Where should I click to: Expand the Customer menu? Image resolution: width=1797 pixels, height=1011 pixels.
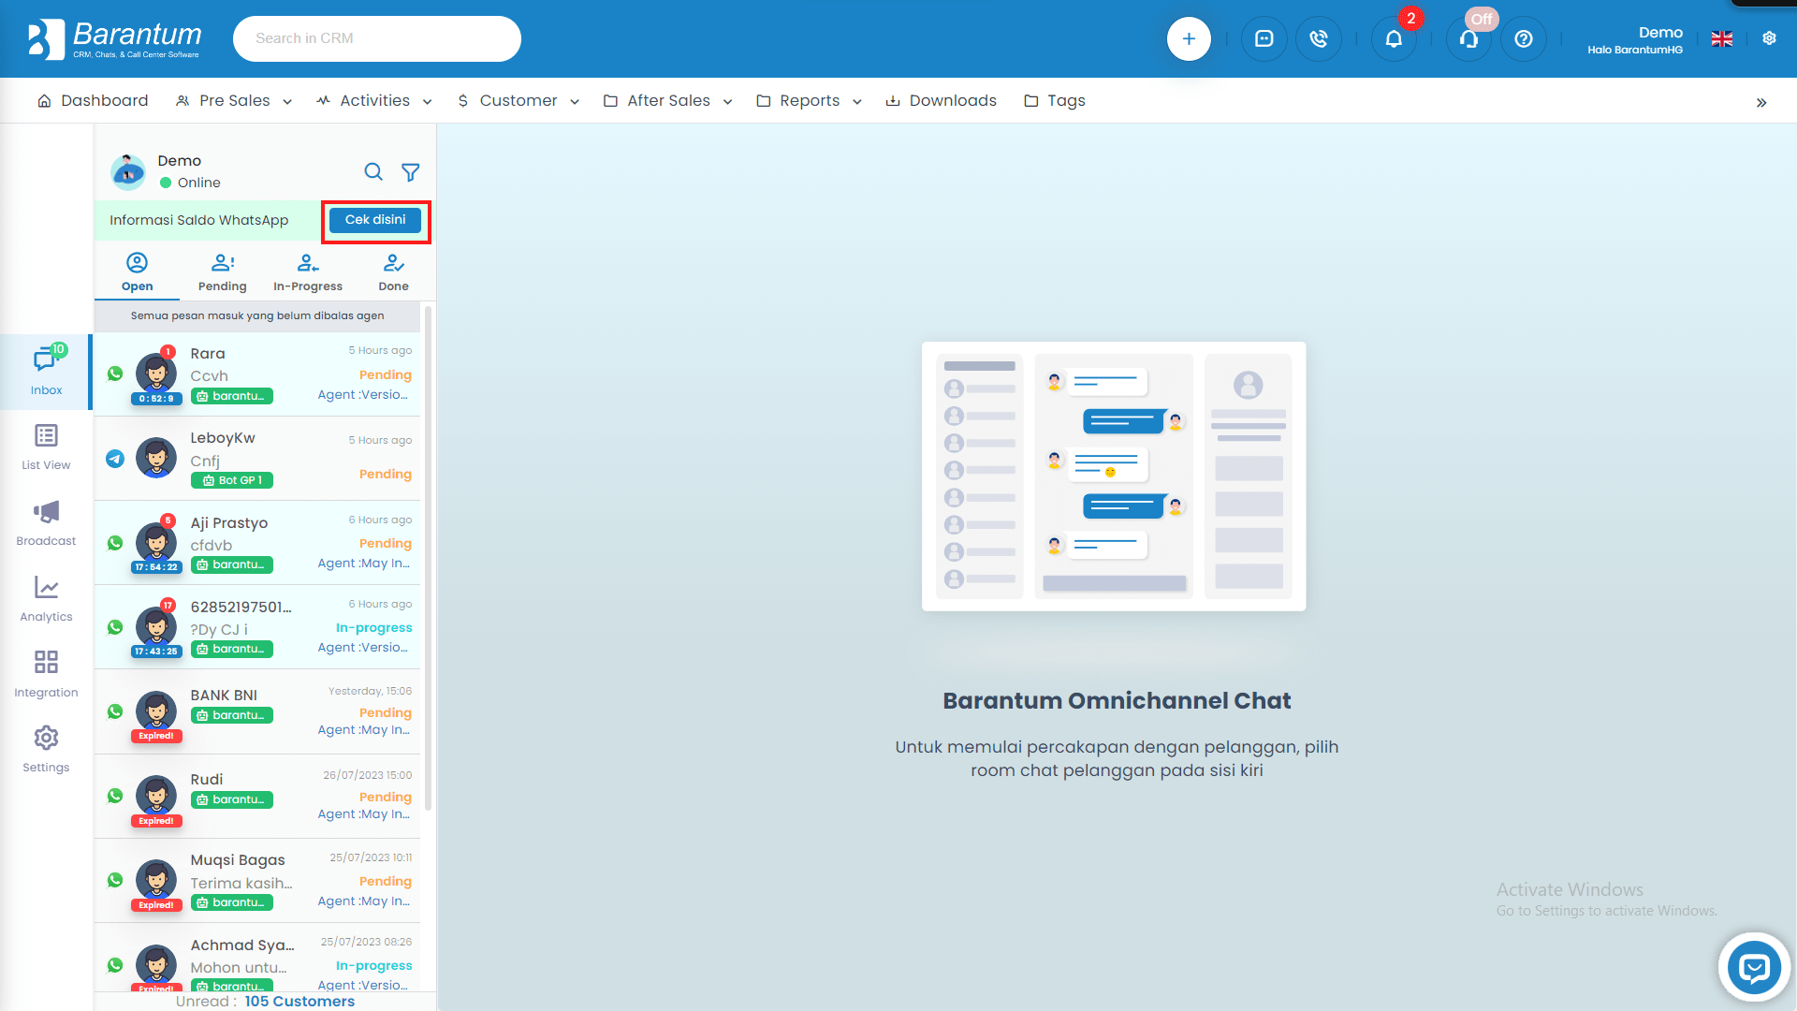point(518,100)
